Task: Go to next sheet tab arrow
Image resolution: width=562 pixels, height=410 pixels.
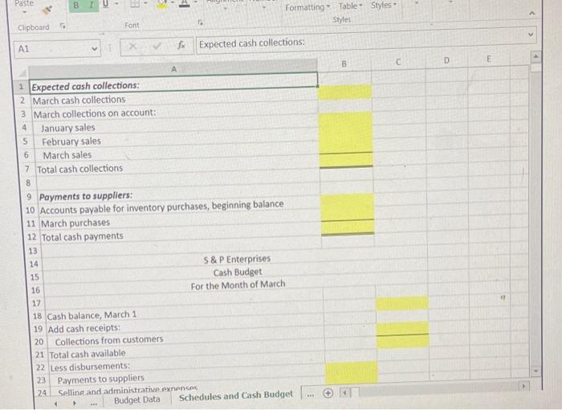Action: click(x=74, y=404)
